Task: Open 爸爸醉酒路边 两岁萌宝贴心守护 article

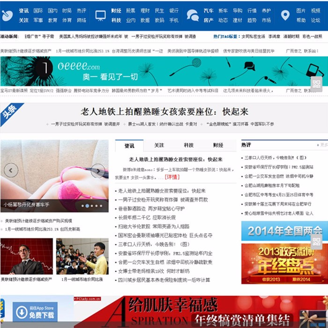Action: (151, 209)
